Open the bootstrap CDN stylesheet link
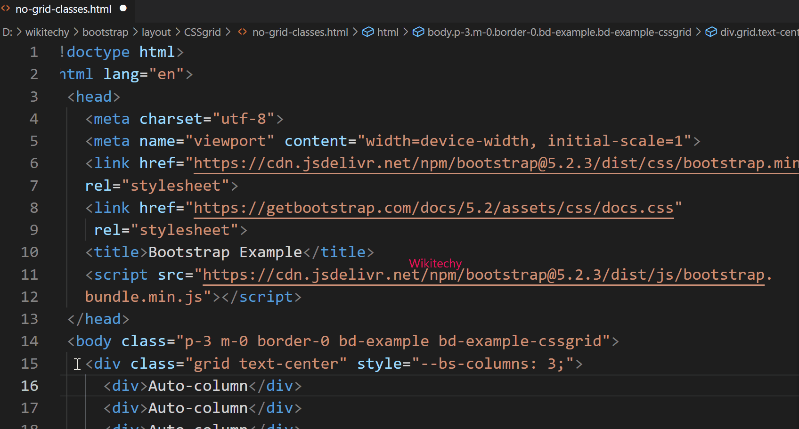799x429 pixels. pos(471,162)
